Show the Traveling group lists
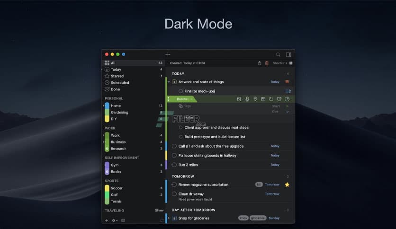396x229 pixels. click(159, 211)
